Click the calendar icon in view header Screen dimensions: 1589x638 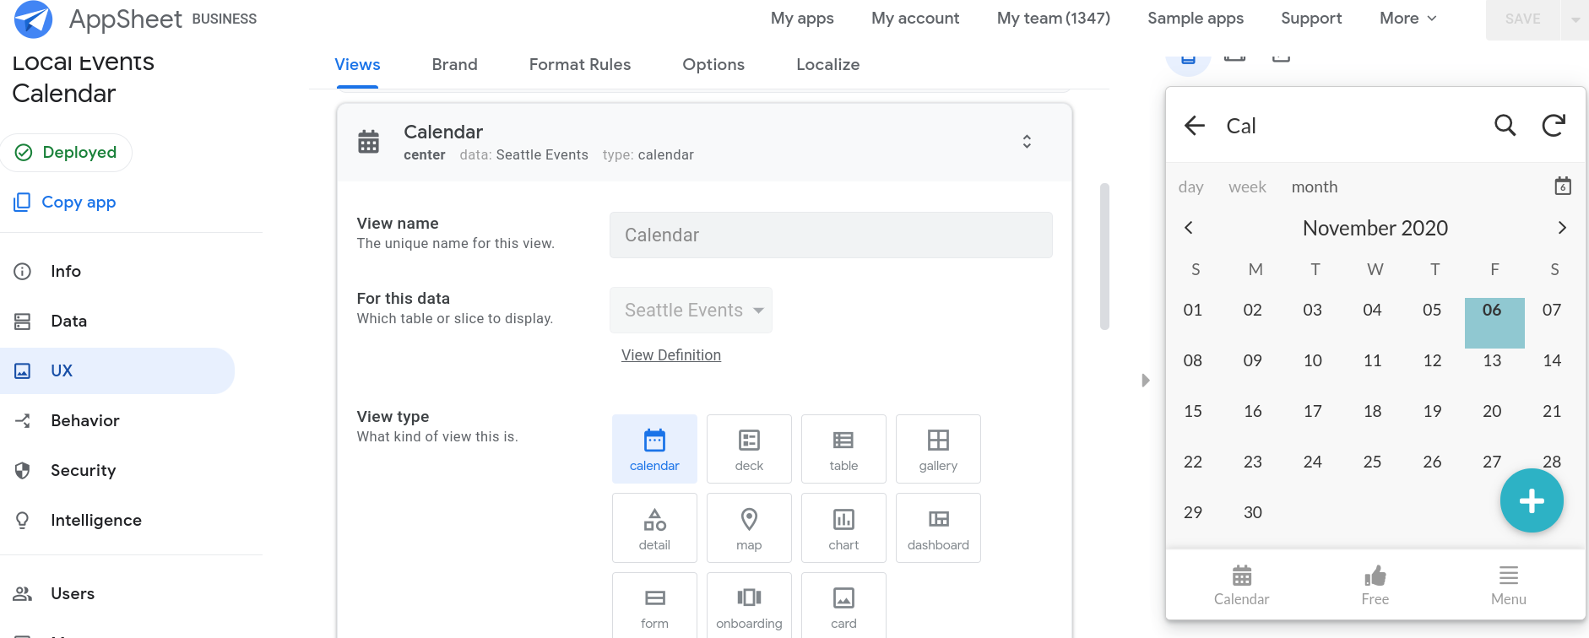pos(369,142)
